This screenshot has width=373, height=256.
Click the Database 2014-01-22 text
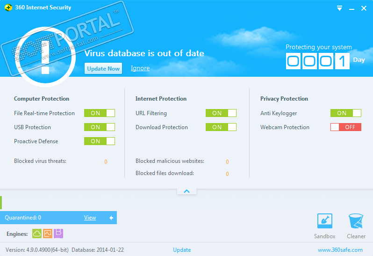click(x=98, y=250)
